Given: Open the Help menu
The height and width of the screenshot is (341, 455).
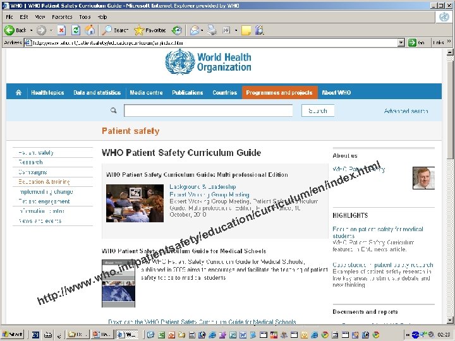Looking at the screenshot, I should pyautogui.click(x=102, y=17).
